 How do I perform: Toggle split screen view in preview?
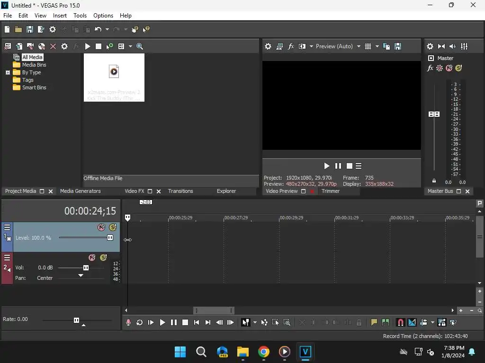click(x=302, y=46)
